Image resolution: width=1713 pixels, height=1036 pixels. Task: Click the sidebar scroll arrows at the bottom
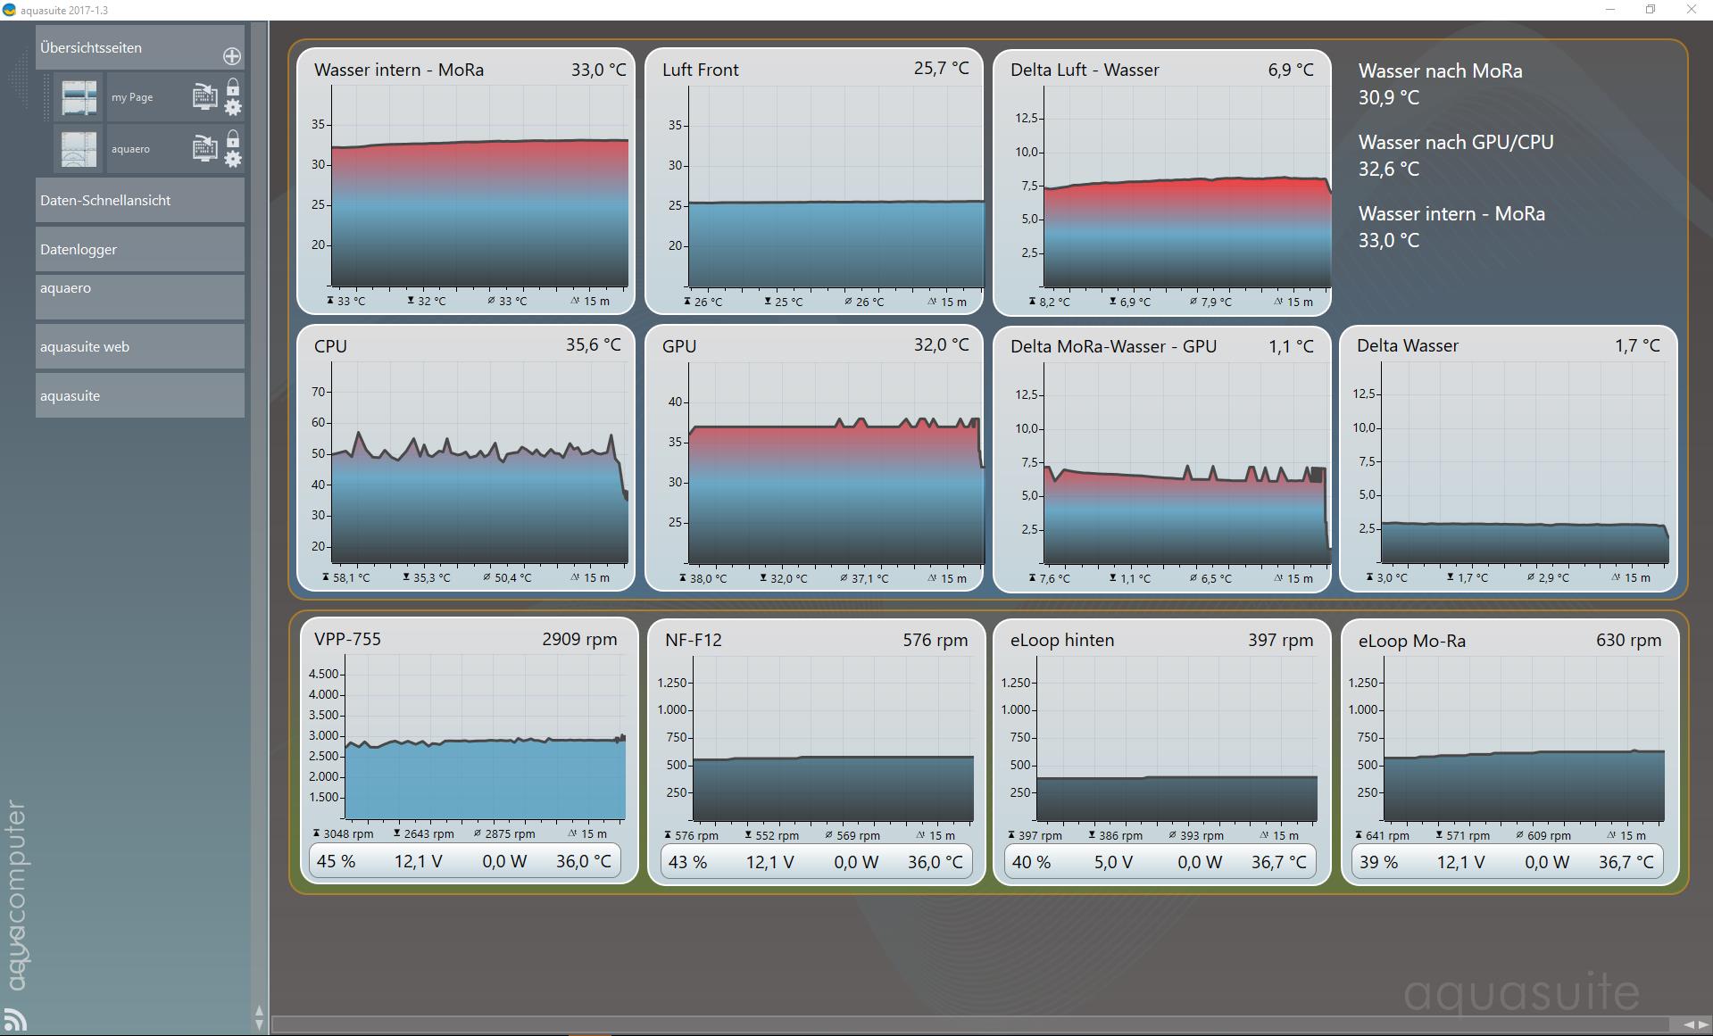[259, 1017]
